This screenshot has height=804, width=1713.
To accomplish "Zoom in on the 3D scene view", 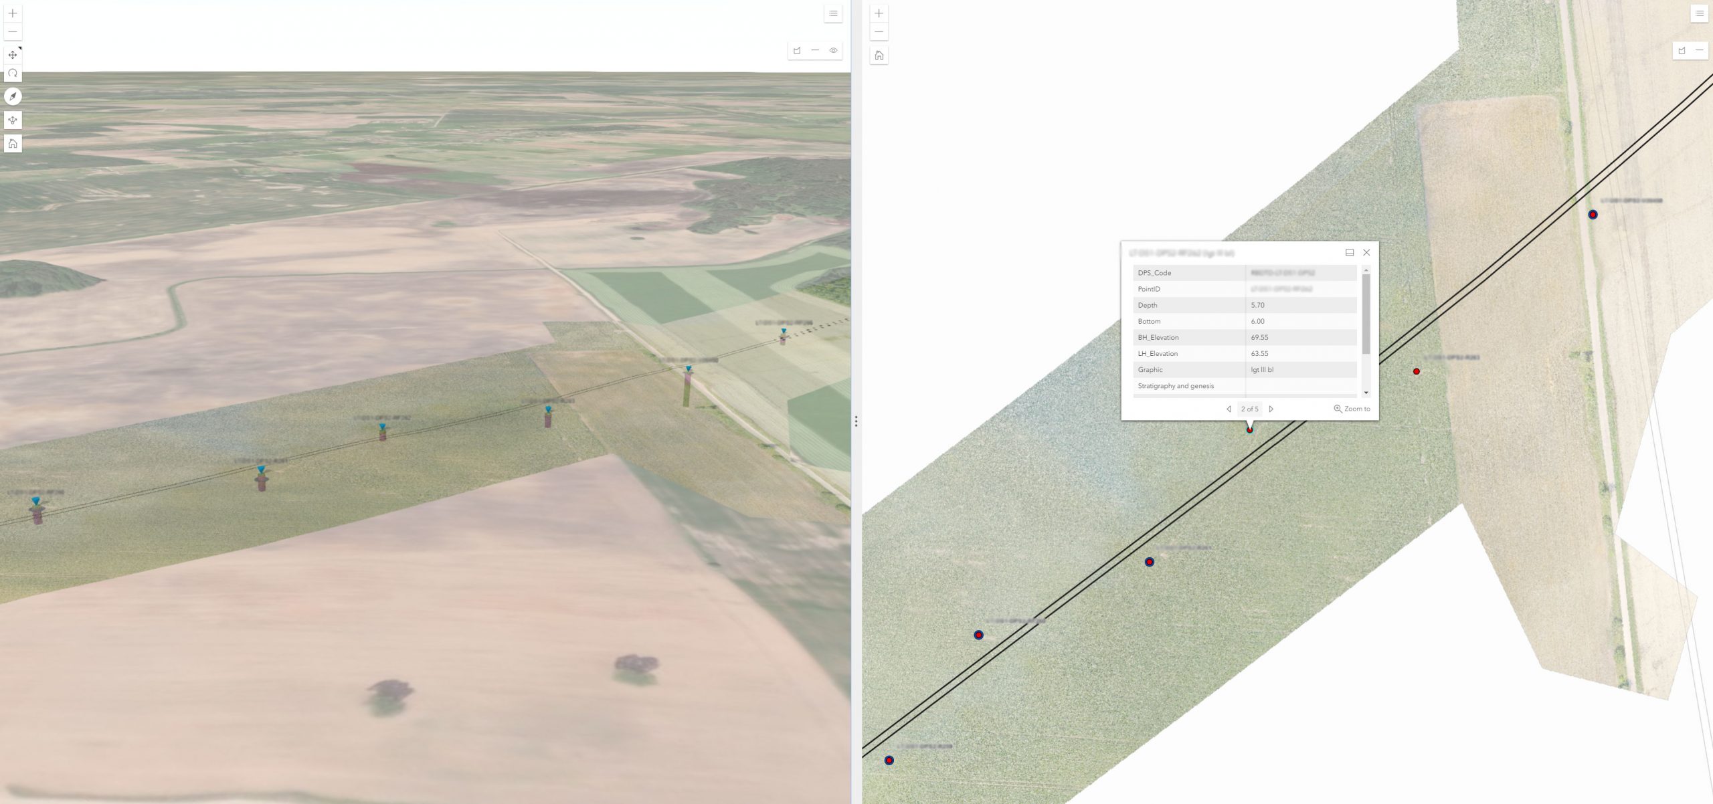I will click(x=13, y=13).
